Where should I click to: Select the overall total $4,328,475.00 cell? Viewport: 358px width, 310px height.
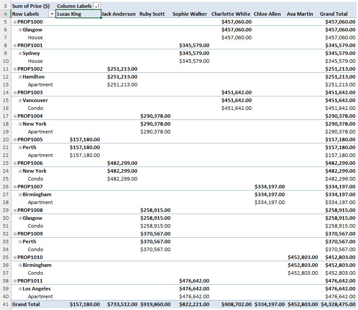pyautogui.click(x=338, y=304)
